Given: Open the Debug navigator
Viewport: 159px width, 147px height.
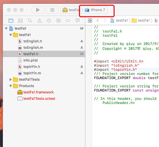Looking at the screenshot, I should [58, 20].
